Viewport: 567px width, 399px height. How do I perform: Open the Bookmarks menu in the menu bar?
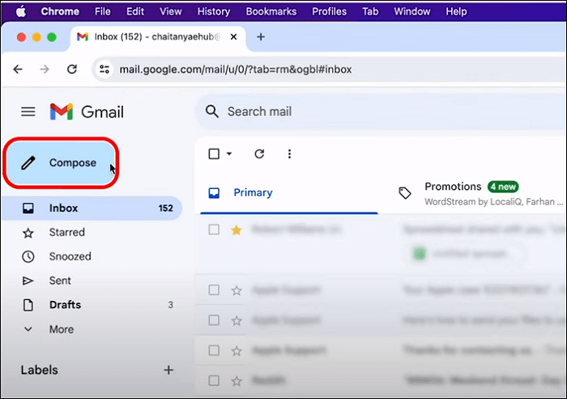[271, 11]
